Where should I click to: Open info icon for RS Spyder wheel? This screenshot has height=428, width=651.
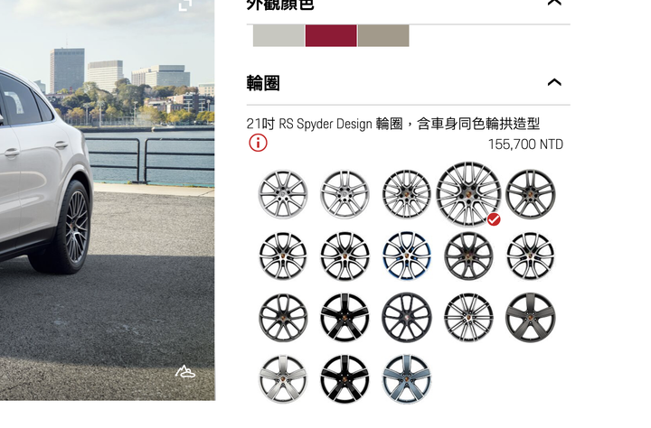258,143
